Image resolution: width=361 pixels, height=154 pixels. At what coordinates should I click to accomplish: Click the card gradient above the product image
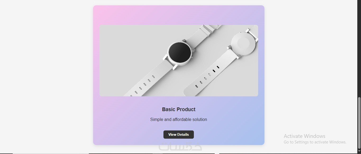[179, 15]
